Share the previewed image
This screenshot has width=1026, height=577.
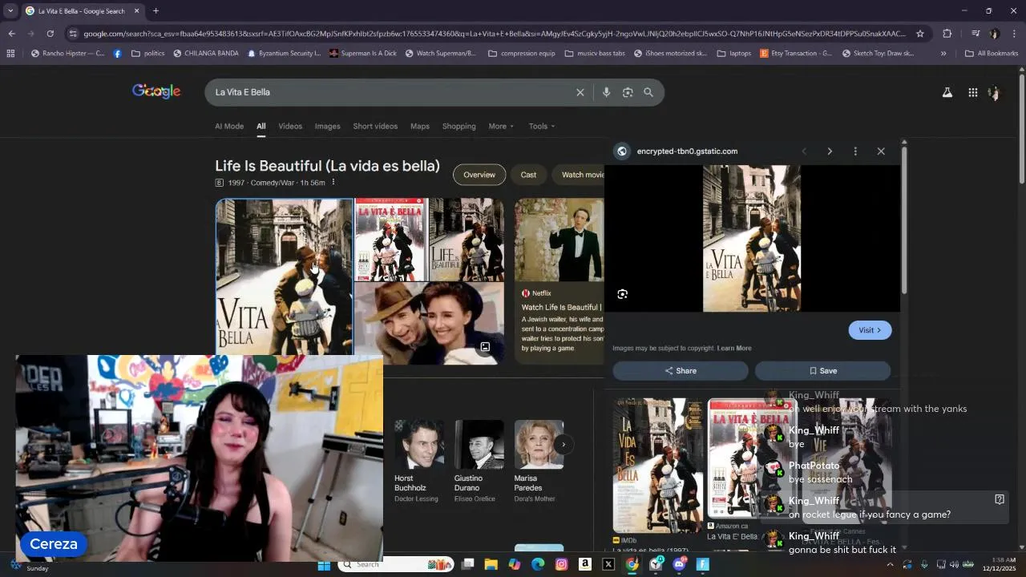click(x=681, y=371)
